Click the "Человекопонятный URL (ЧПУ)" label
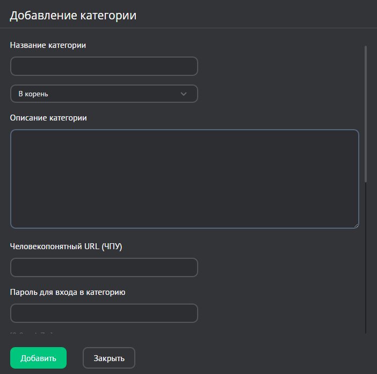377x374 pixels. click(x=67, y=246)
